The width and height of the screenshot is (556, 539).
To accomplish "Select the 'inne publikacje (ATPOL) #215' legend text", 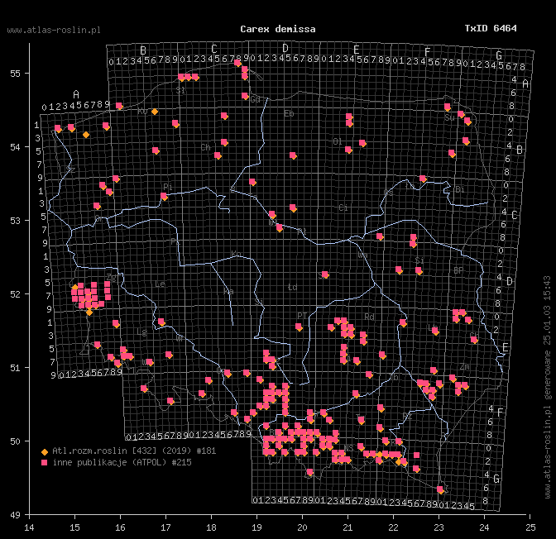I will pyautogui.click(x=122, y=462).
